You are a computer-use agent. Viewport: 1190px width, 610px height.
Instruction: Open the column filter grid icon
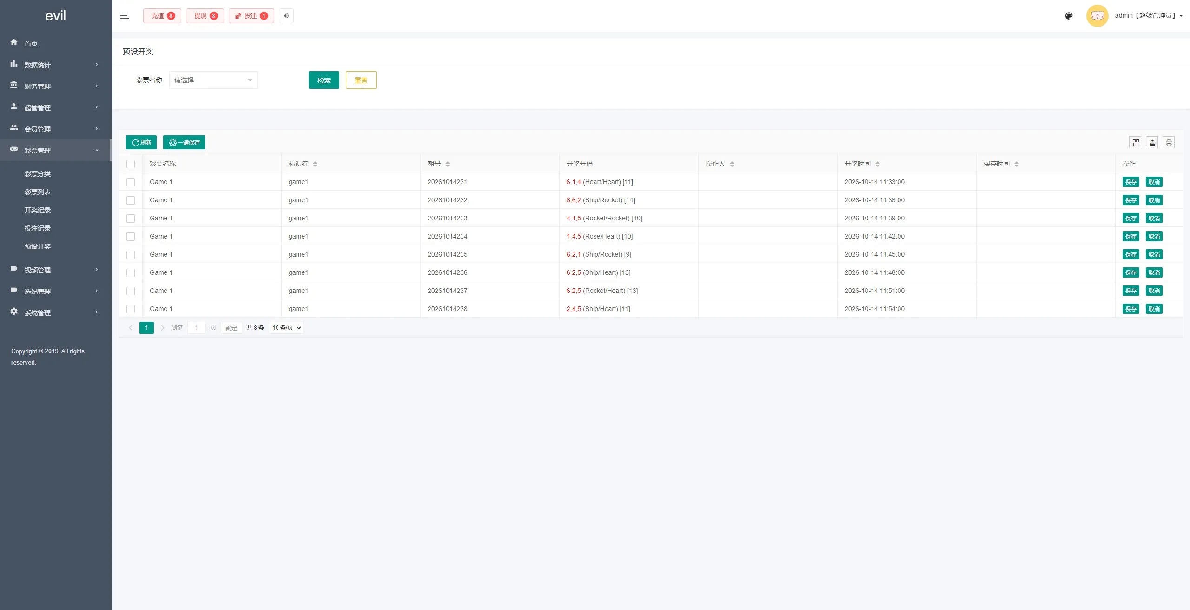pos(1136,142)
